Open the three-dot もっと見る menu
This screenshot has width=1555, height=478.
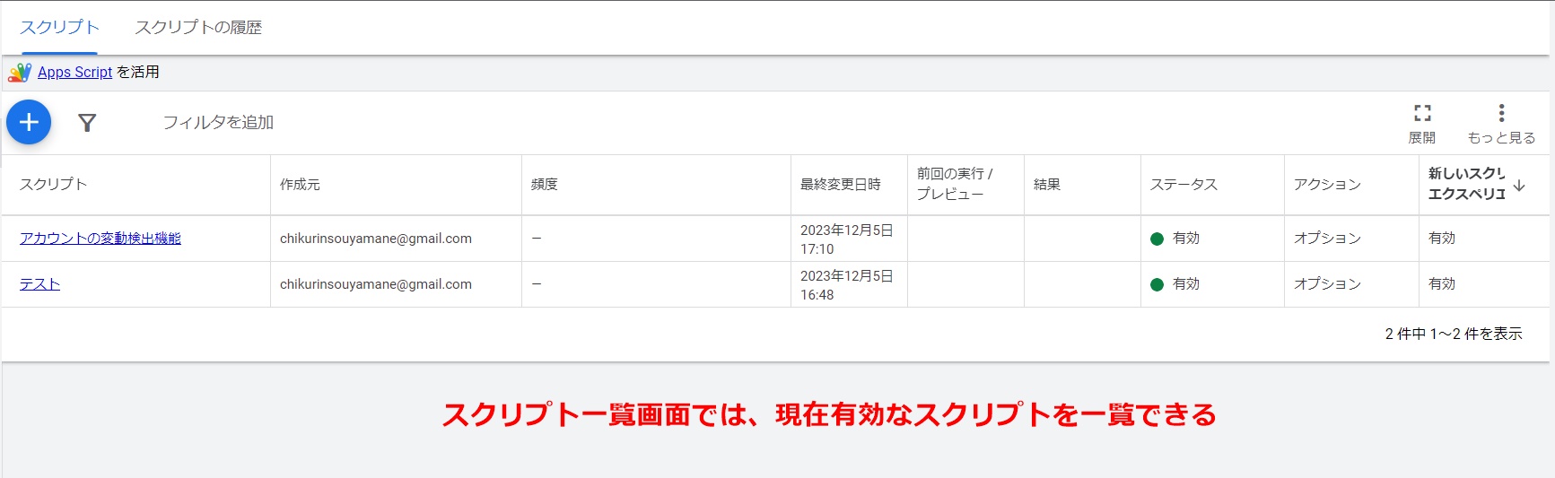pyautogui.click(x=1501, y=113)
